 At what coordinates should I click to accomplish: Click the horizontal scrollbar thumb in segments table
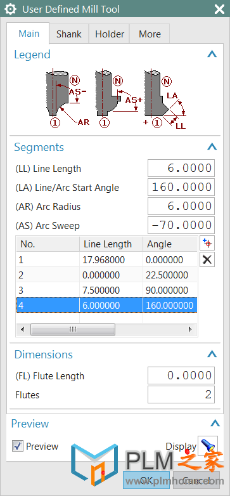[73, 330]
